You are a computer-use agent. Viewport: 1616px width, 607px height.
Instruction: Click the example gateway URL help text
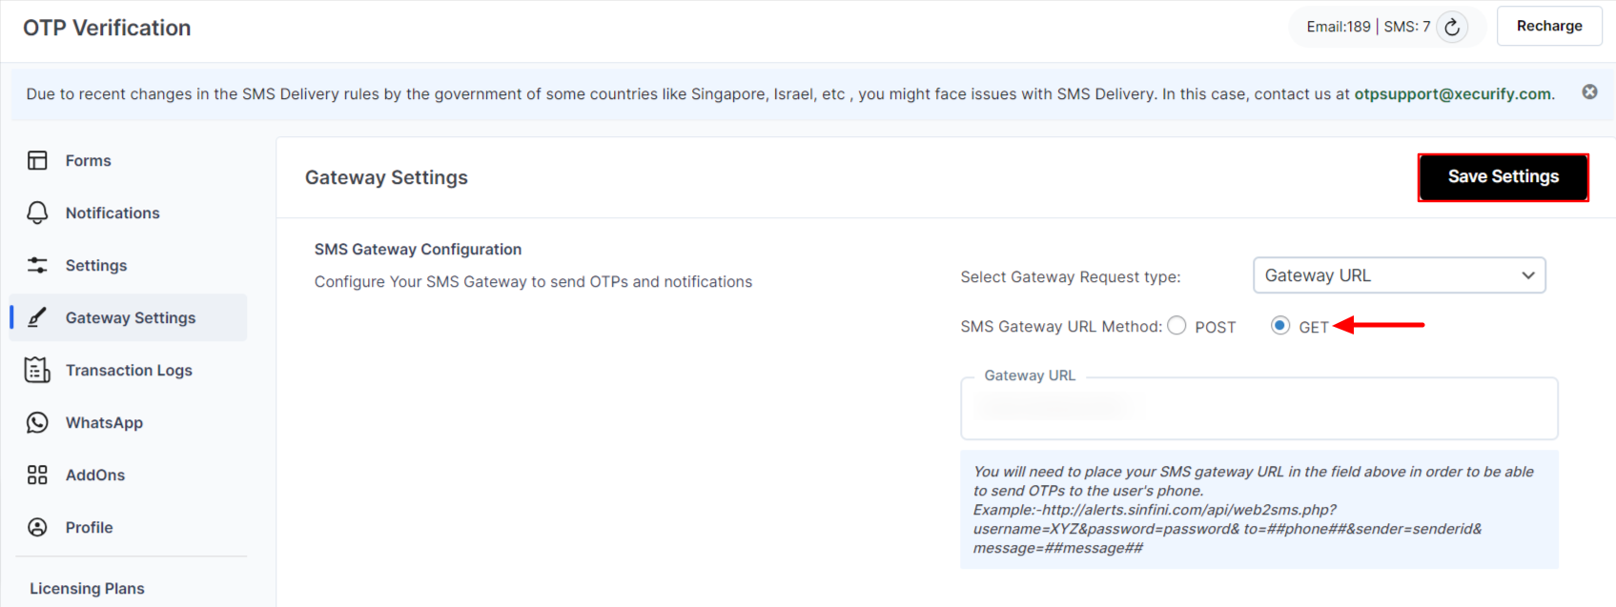pyautogui.click(x=1258, y=510)
